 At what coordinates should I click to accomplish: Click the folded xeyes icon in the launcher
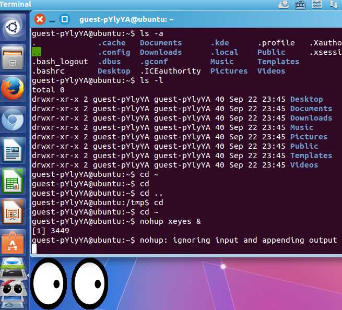[14, 289]
